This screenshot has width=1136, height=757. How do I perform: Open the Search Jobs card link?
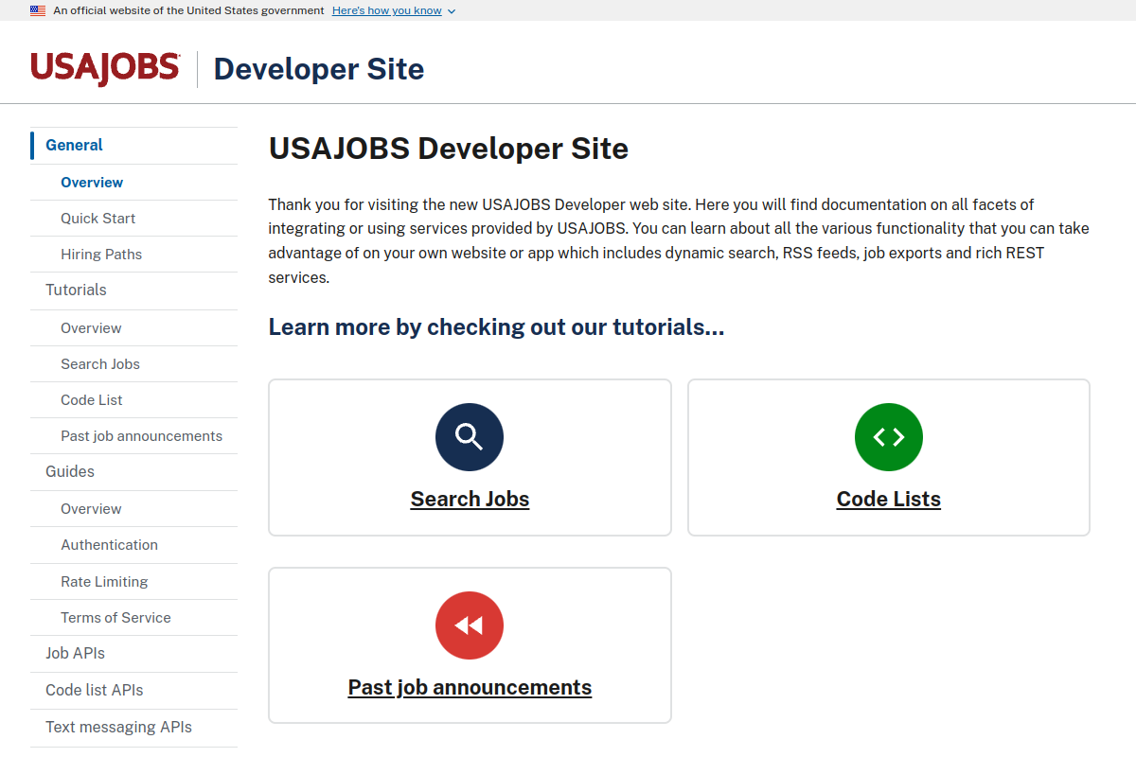(470, 499)
